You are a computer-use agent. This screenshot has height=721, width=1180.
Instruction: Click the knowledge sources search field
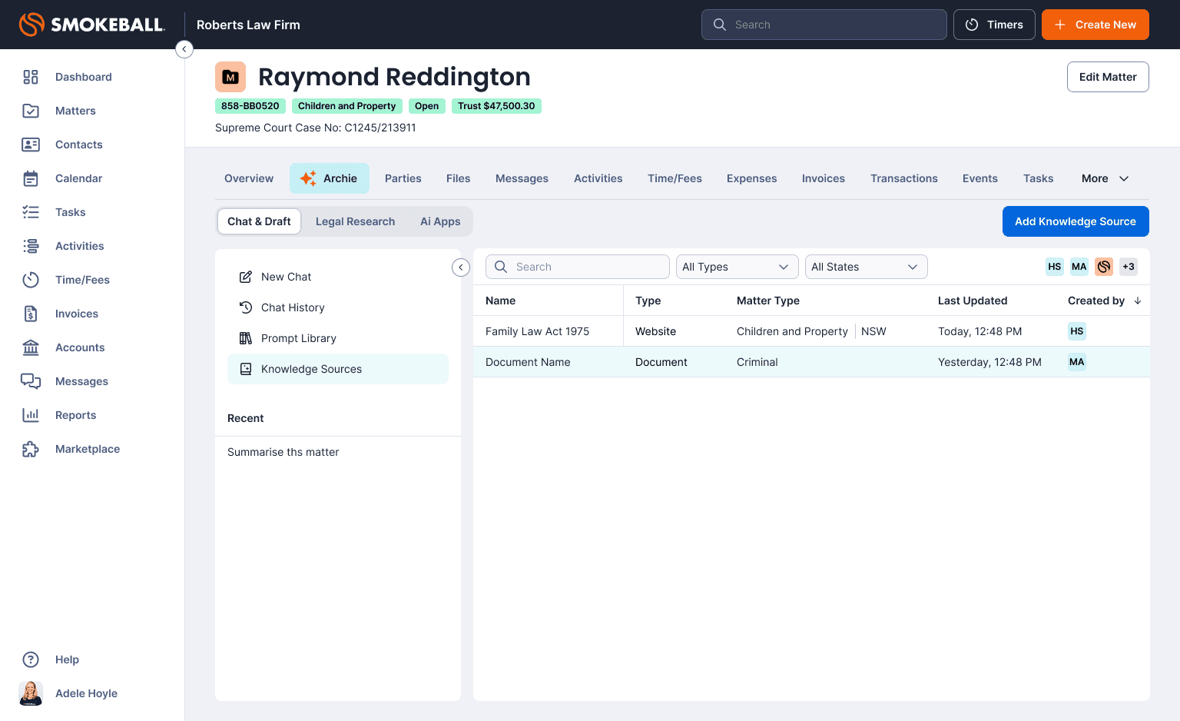point(578,267)
